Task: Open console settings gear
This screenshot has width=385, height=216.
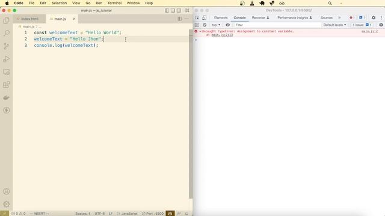Action: [x=381, y=25]
